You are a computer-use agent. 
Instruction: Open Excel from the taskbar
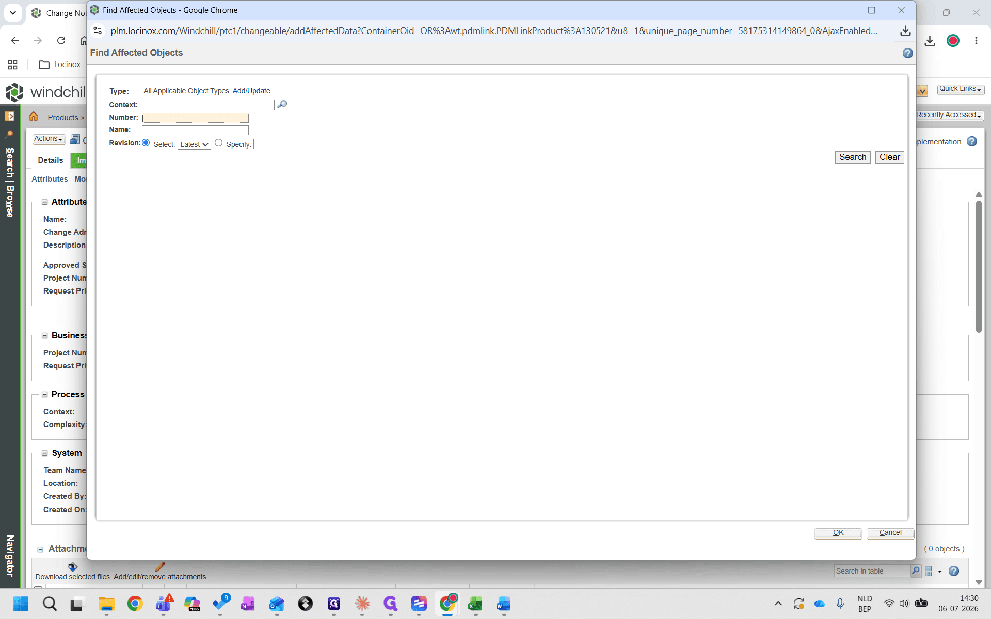click(x=475, y=604)
